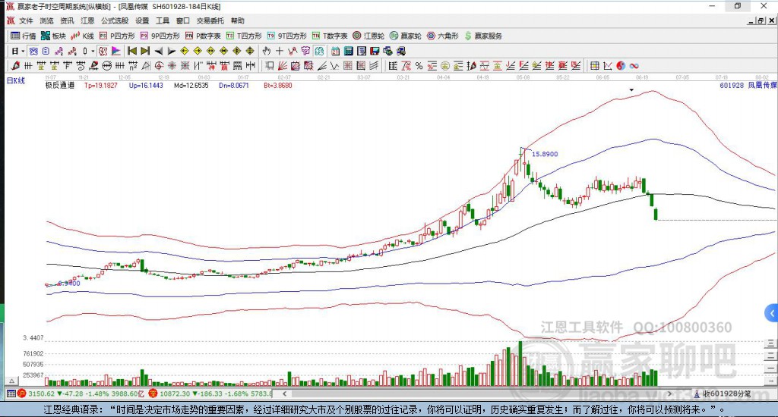
Task: Click the 15.8900 high price label
Action: [x=545, y=154]
